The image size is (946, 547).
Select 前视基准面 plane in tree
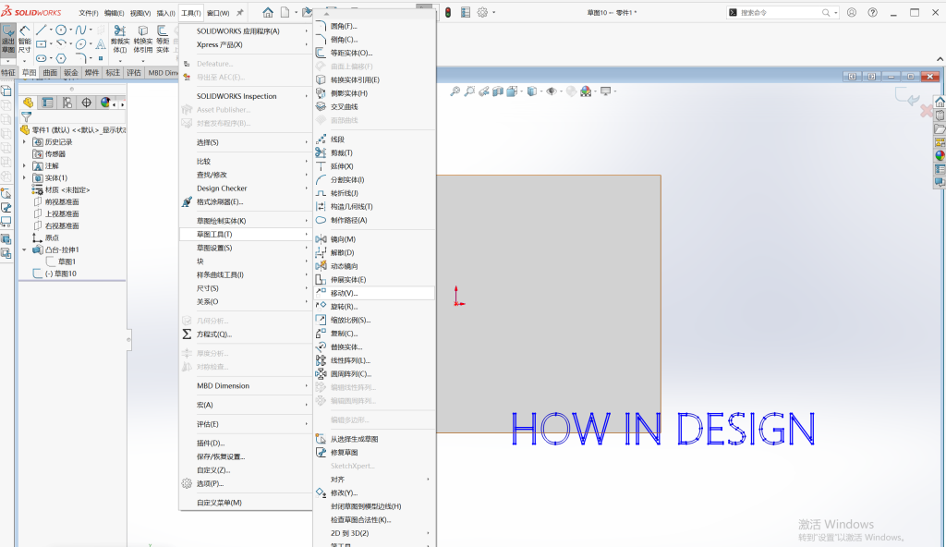tap(56, 201)
